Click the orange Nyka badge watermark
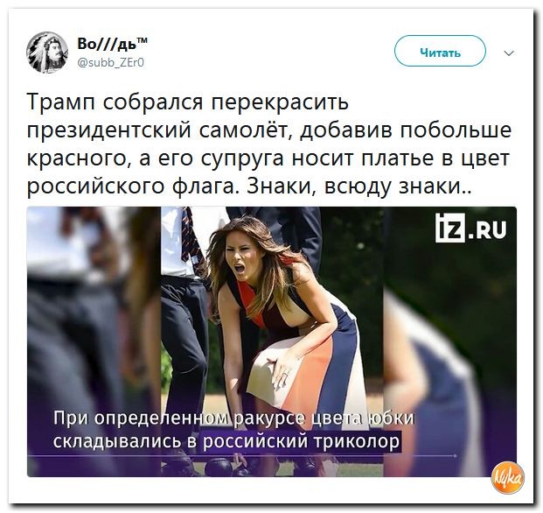Viewport: 543px width, 513px height. (x=508, y=479)
